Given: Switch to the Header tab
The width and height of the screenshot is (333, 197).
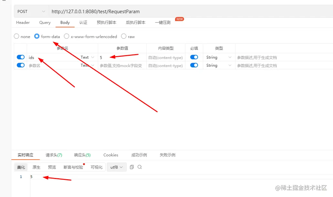Looking at the screenshot, I should coord(23,23).
